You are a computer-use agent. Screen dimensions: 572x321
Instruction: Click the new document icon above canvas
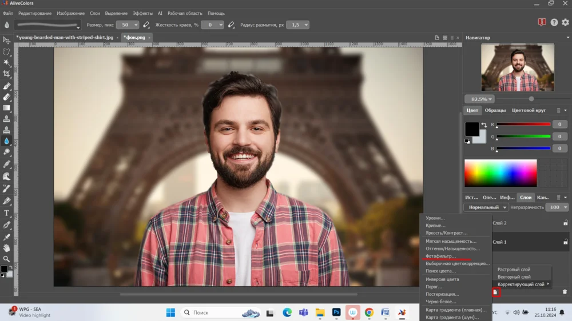click(x=437, y=38)
